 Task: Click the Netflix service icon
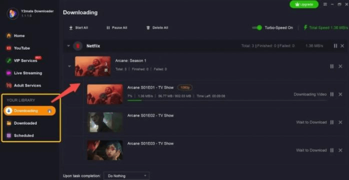(78, 46)
